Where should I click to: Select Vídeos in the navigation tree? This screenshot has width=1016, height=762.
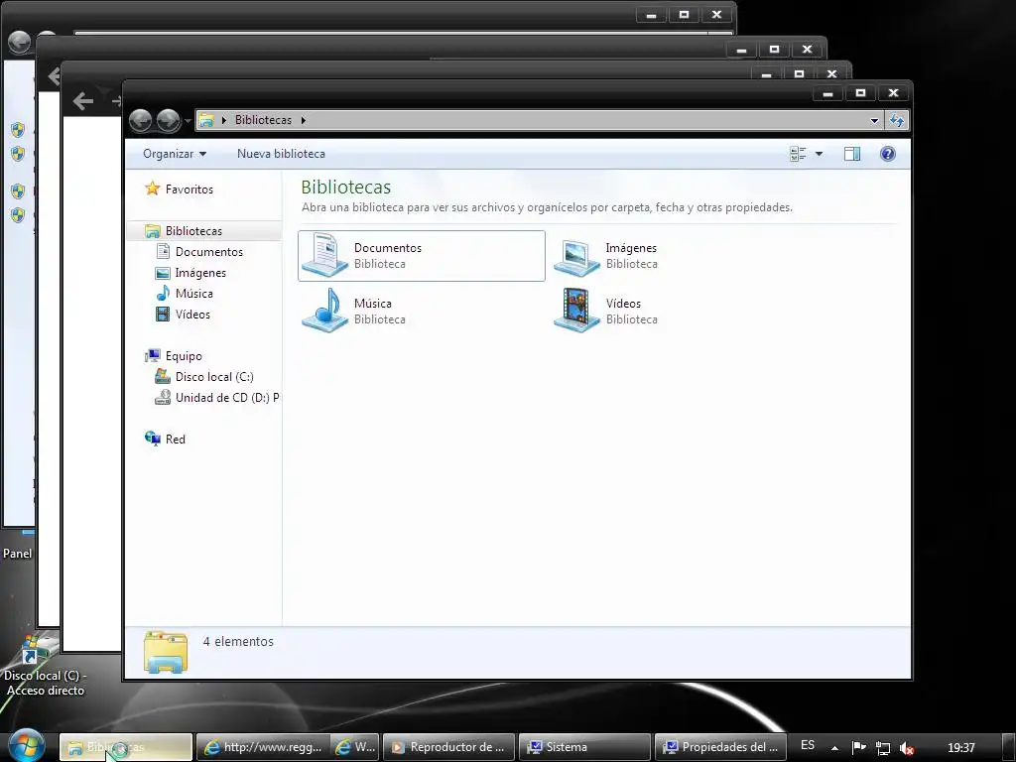tap(192, 315)
